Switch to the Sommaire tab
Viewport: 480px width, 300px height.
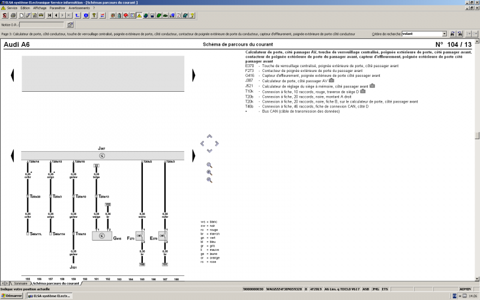[x=20, y=283]
